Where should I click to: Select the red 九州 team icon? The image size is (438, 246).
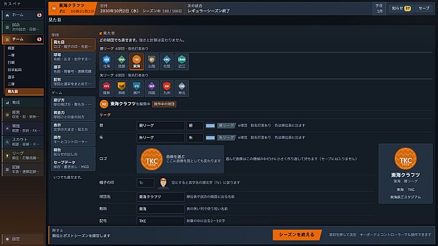point(167,89)
